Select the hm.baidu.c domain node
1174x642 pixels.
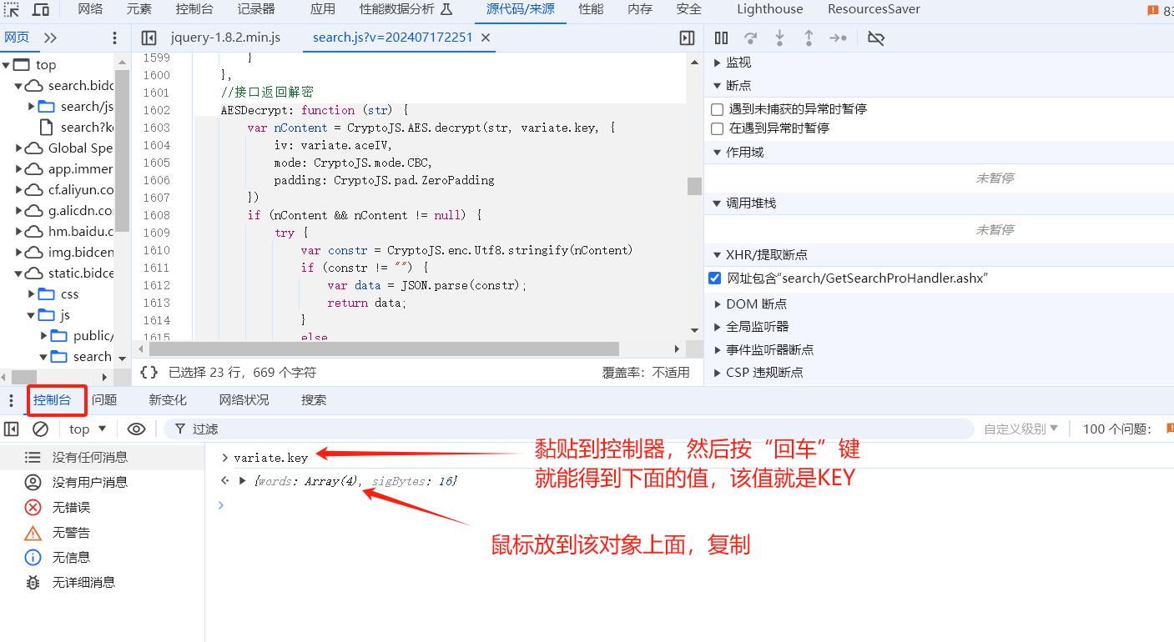pyautogui.click(x=69, y=232)
